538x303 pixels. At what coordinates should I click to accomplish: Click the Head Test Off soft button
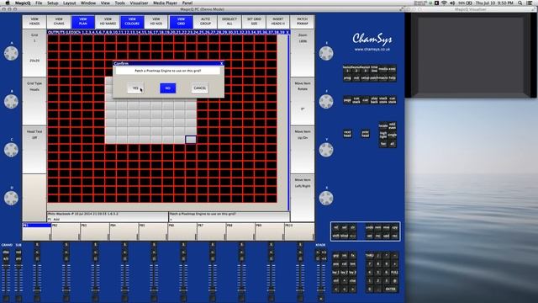pos(34,150)
